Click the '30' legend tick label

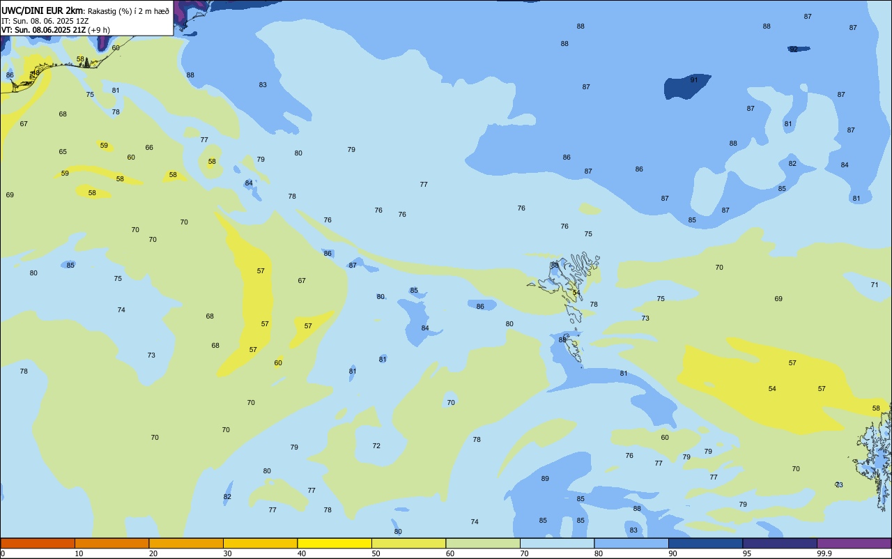pos(227,553)
